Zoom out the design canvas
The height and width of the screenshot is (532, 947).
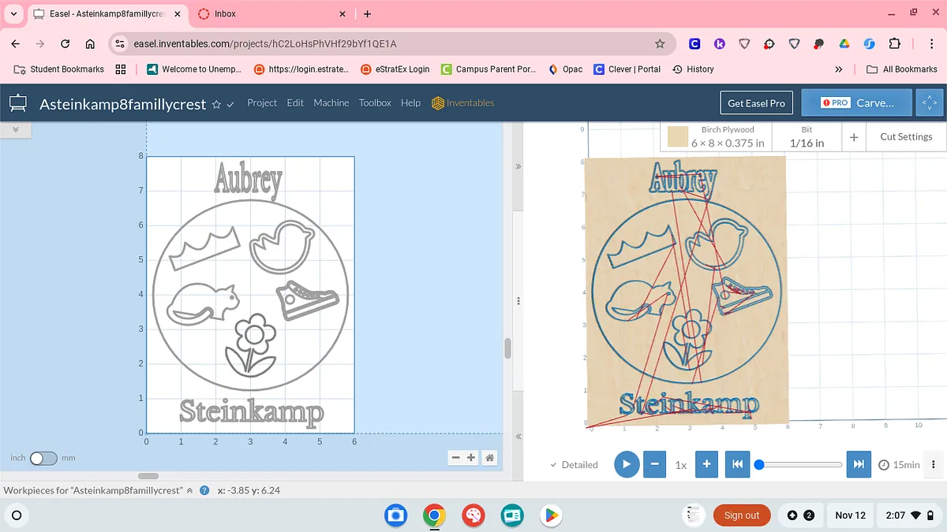[x=455, y=458]
